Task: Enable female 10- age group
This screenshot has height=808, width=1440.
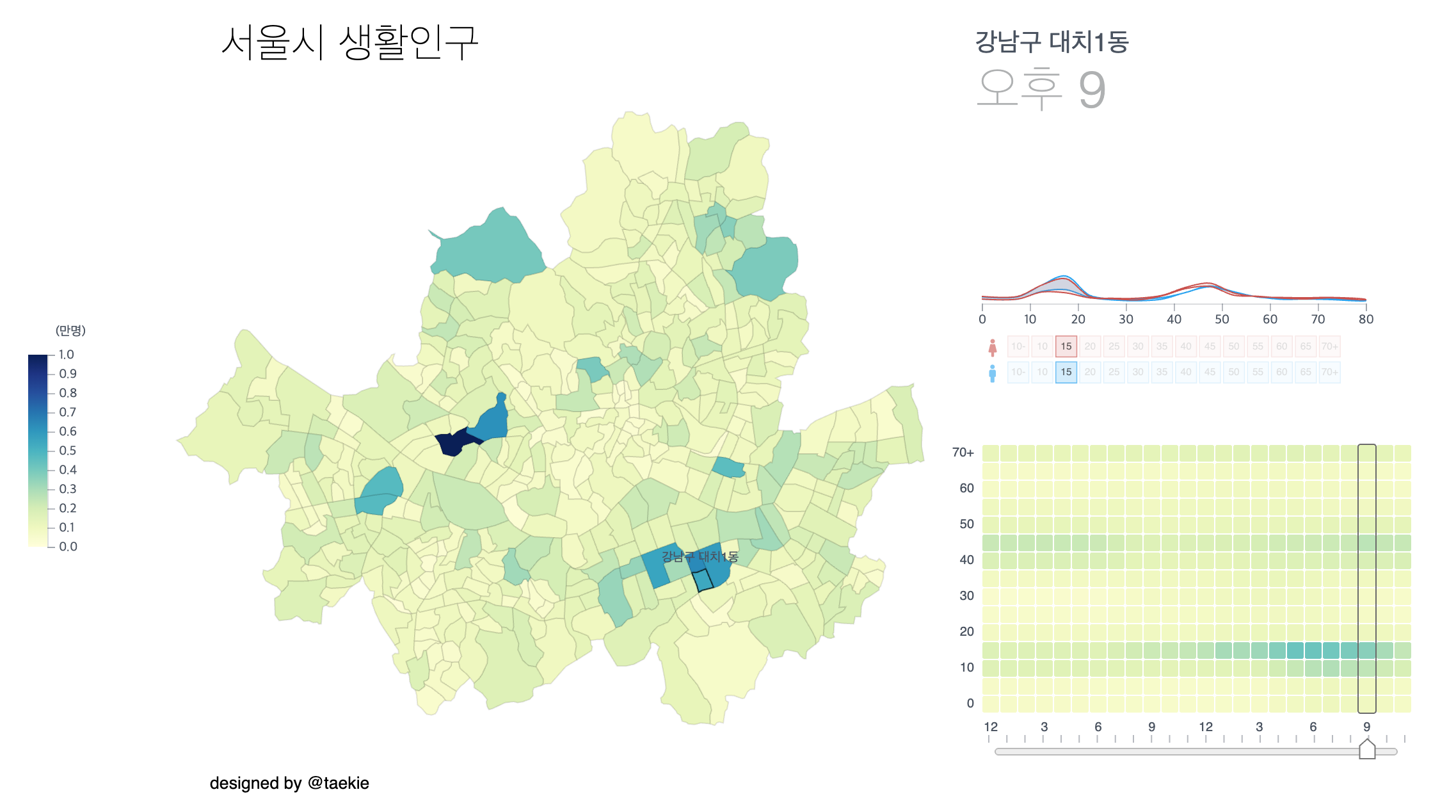Action: (1018, 346)
